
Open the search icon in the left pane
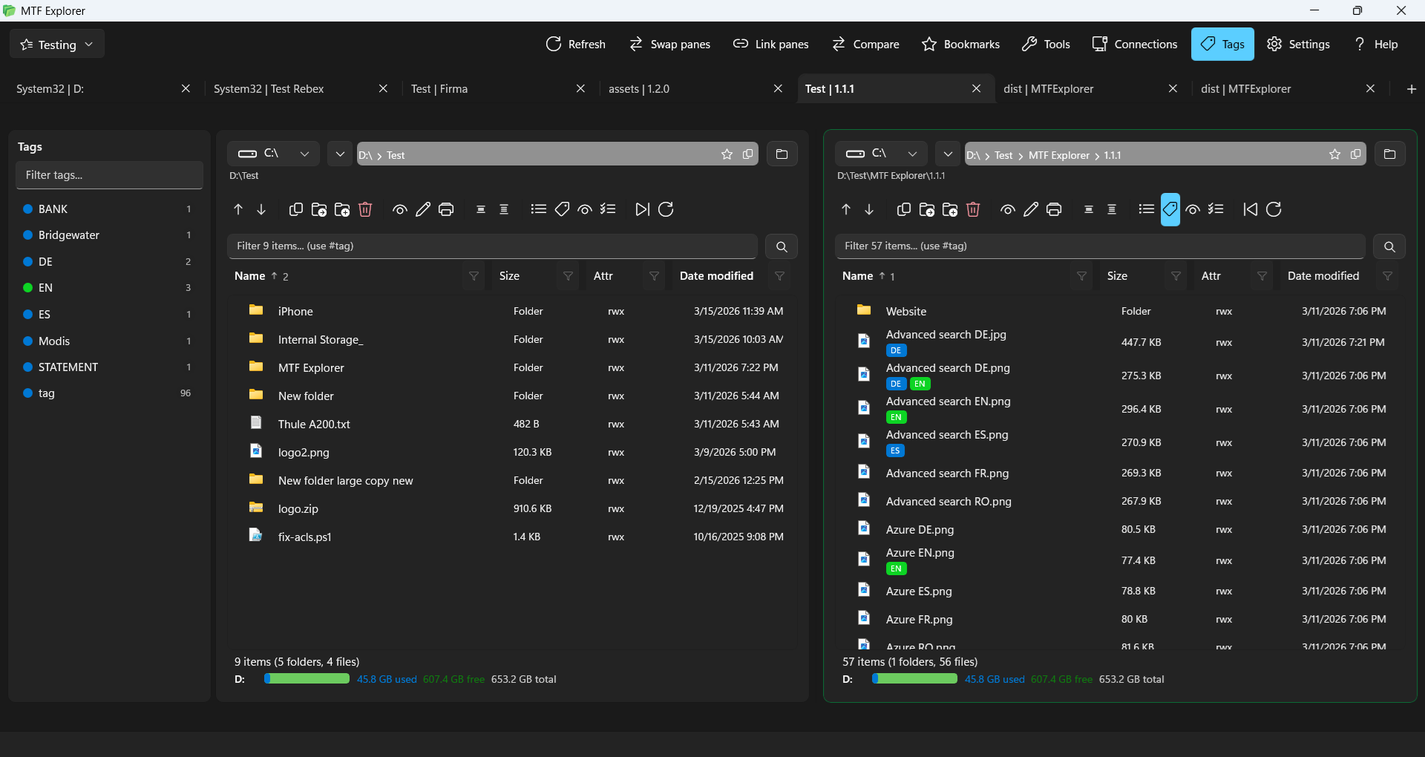point(782,246)
